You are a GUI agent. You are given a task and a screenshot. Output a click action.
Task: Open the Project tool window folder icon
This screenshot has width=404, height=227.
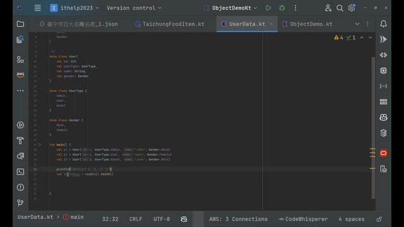point(20,24)
